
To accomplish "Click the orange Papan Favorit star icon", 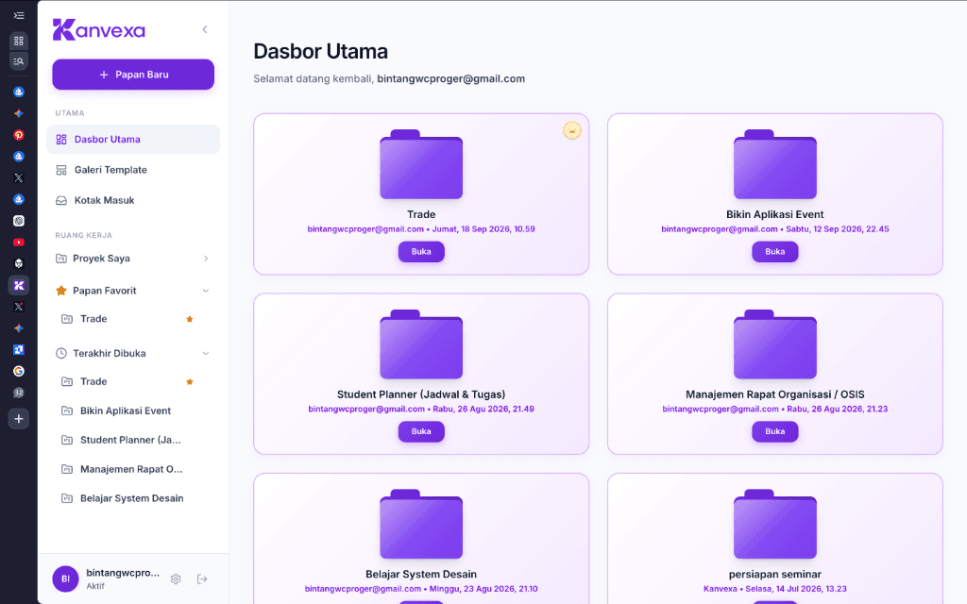I will 61,291.
